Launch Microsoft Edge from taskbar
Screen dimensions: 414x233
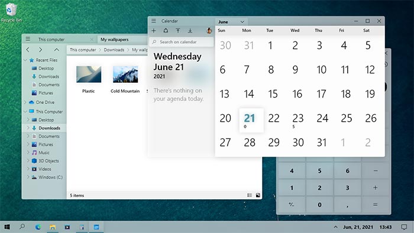click(x=38, y=227)
